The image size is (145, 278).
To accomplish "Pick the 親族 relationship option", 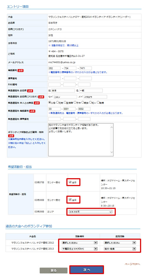I will (x=83, y=103).
